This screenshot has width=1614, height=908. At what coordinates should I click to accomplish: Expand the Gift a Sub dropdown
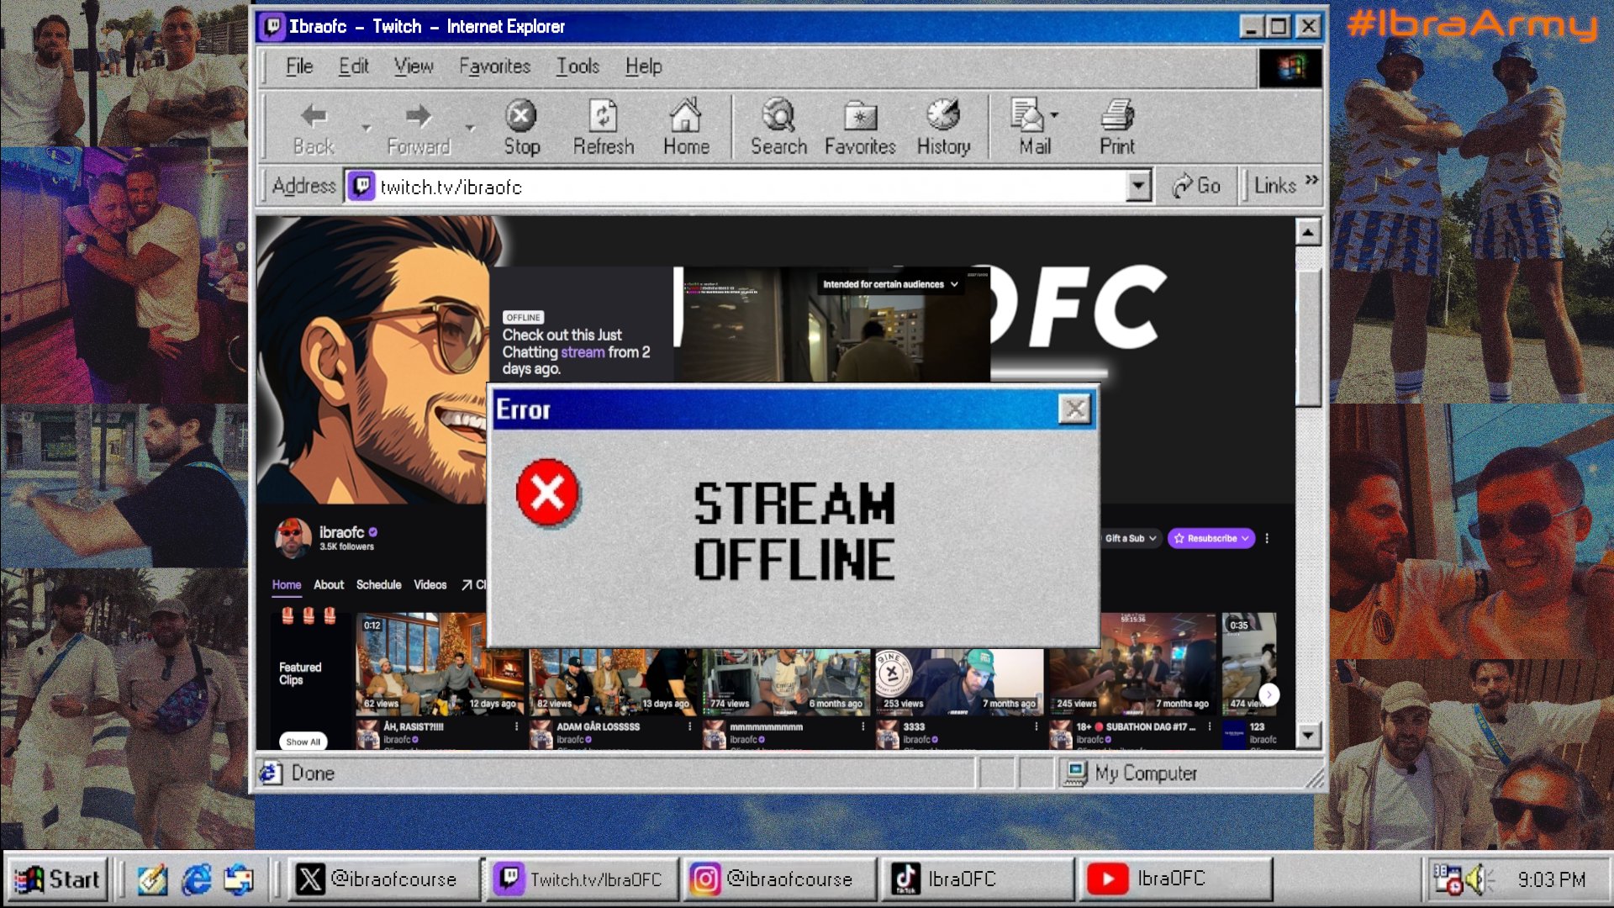(1130, 538)
